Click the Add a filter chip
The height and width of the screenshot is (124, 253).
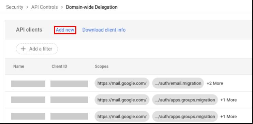click(37, 49)
